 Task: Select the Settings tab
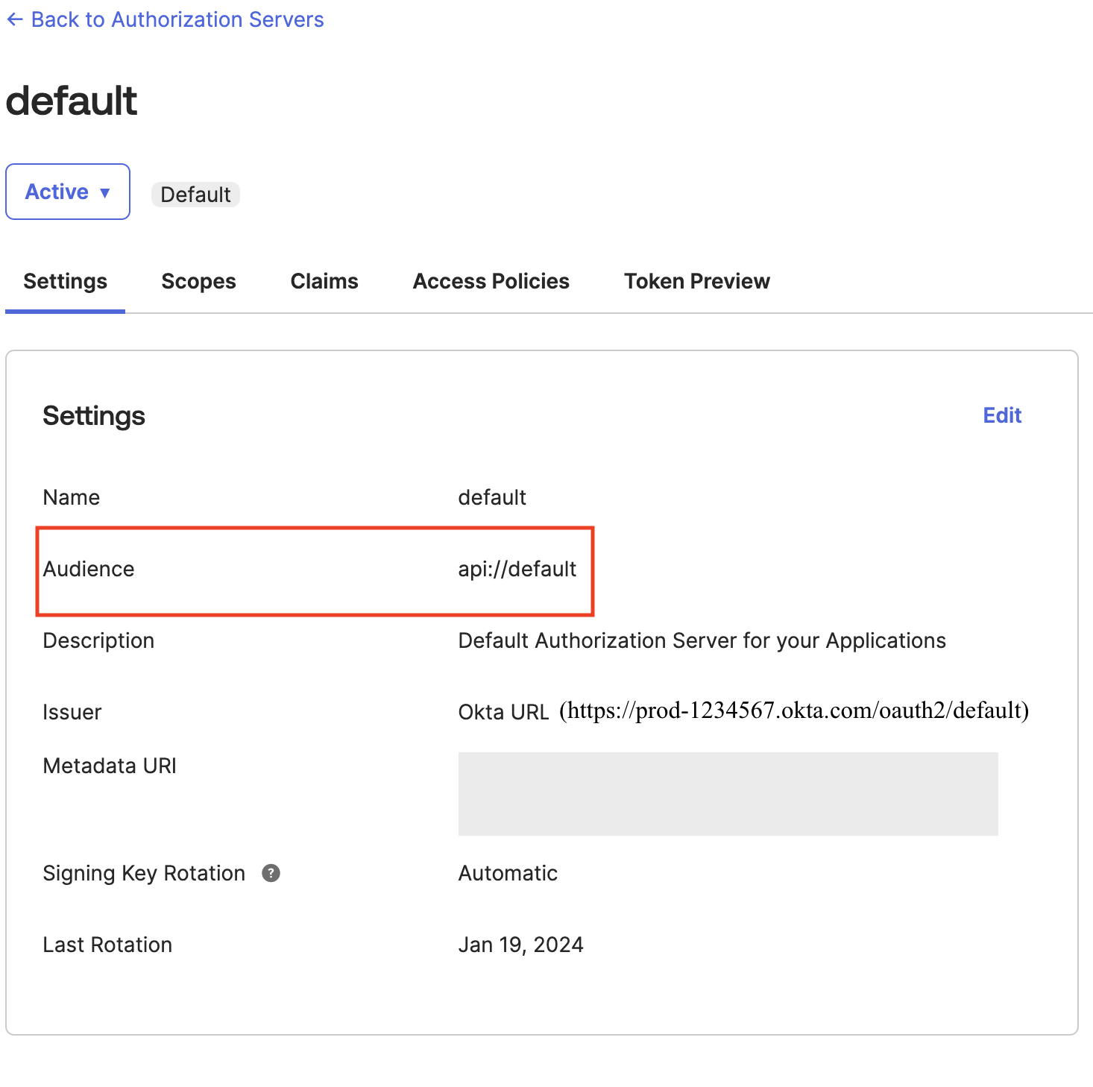pos(66,281)
